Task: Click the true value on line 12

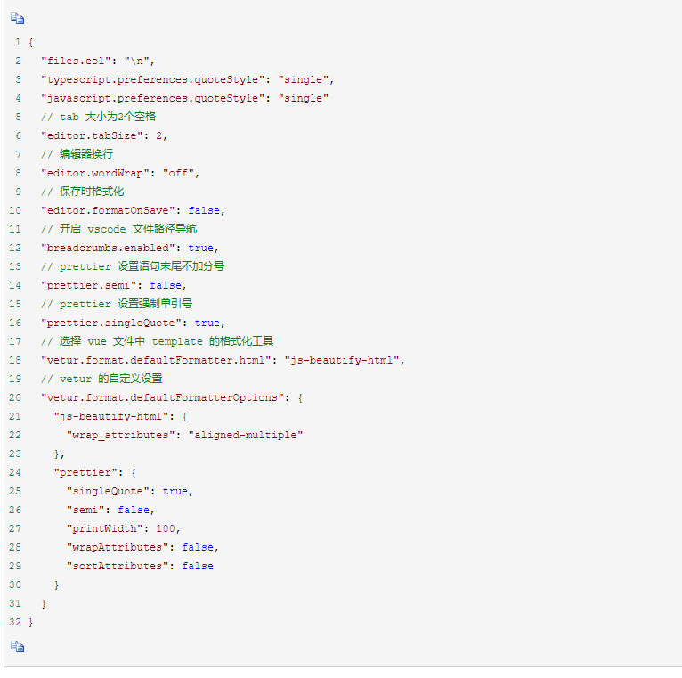Action: click(x=200, y=248)
